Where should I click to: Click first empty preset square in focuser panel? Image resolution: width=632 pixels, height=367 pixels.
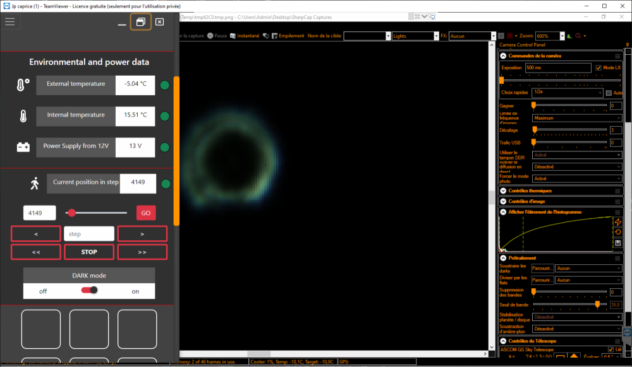pyautogui.click(x=41, y=329)
